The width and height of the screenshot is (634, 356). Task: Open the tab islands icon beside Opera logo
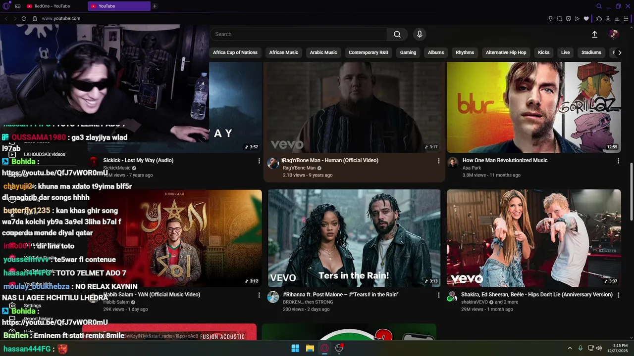pyautogui.click(x=18, y=6)
